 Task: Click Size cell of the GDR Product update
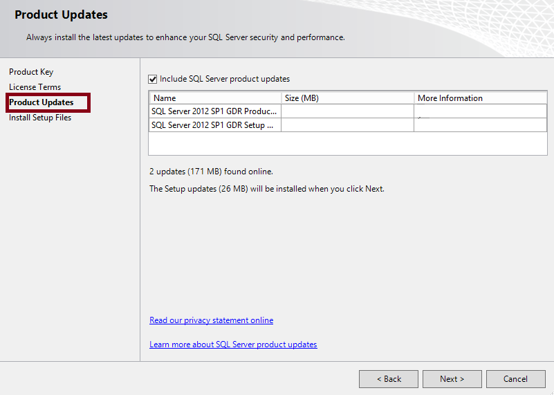click(x=347, y=111)
